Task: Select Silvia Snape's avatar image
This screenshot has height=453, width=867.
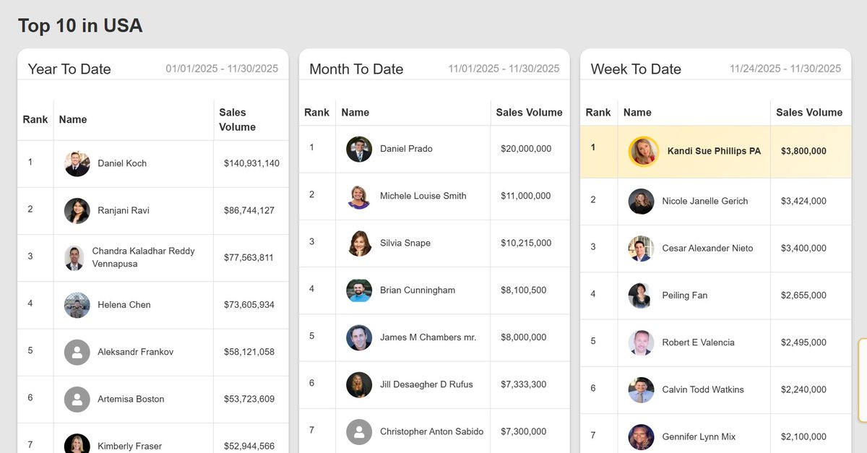Action: tap(359, 243)
